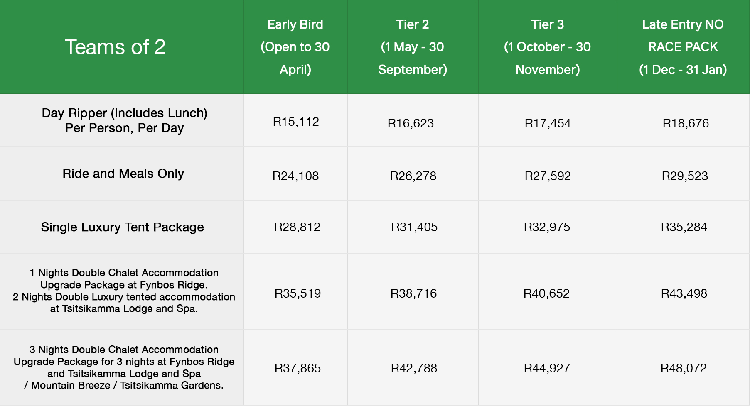
Task: Select the Tier 2 column header
Action: (x=412, y=47)
